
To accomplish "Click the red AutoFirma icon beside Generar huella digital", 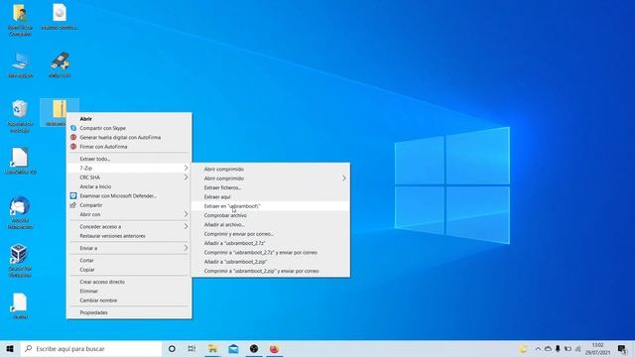I will (x=73, y=137).
